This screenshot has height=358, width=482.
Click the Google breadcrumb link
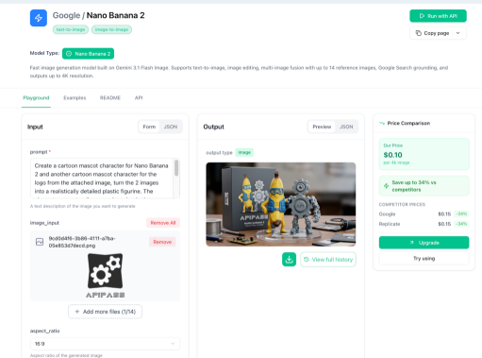click(x=66, y=15)
